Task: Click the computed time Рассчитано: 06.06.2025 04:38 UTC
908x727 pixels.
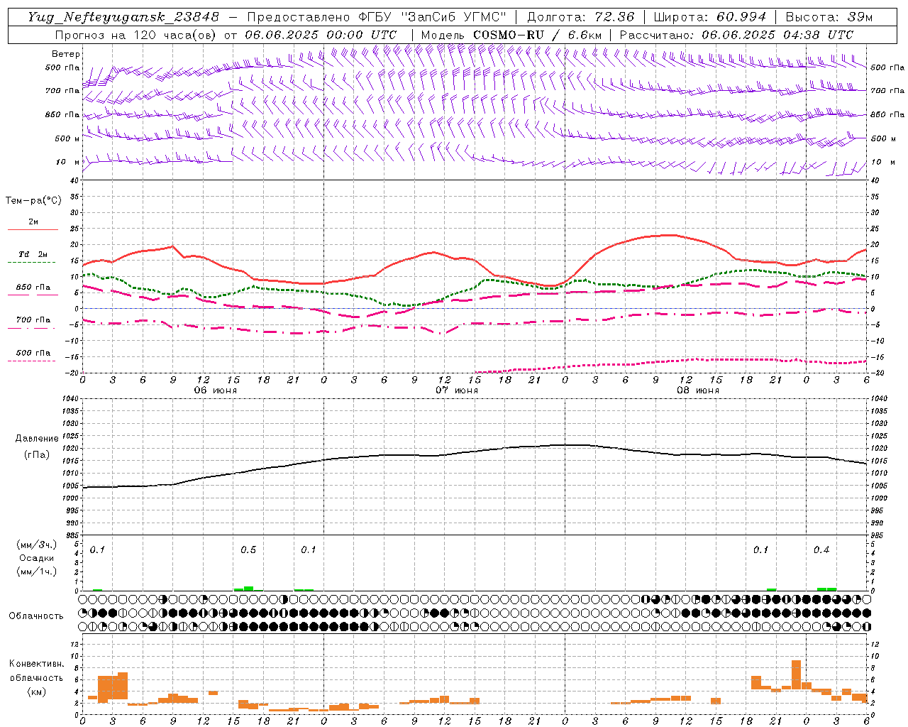Action: tap(736, 35)
